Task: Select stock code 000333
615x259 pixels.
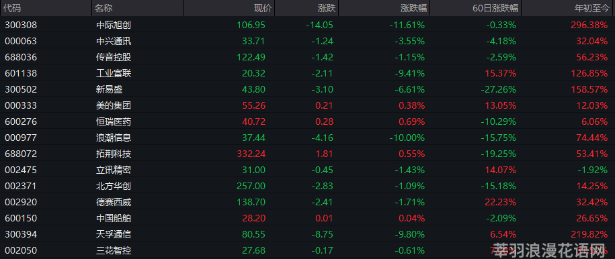Action: pyautogui.click(x=21, y=105)
